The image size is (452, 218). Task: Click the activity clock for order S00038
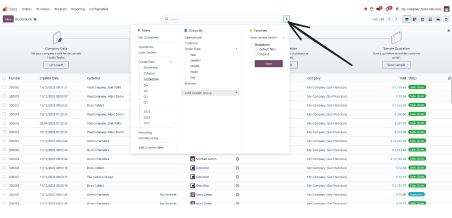(237, 168)
